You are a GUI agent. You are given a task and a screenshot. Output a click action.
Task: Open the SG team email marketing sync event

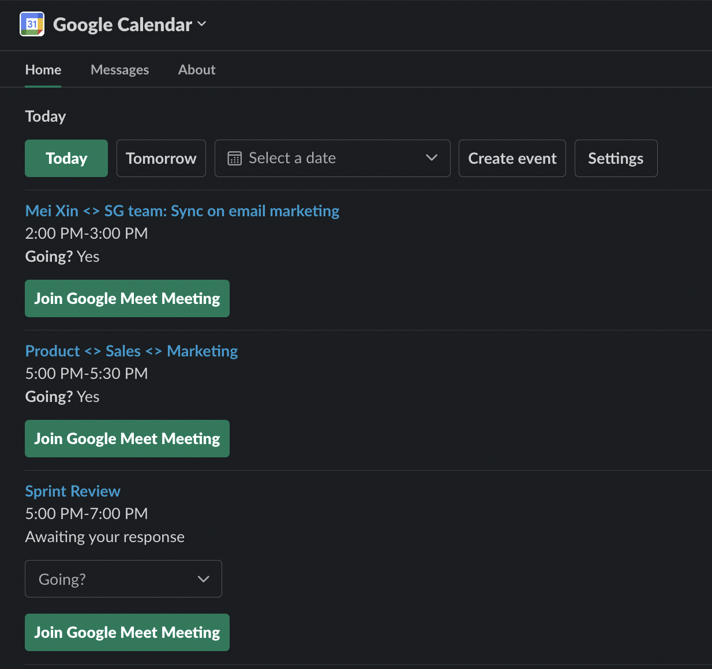tap(182, 211)
